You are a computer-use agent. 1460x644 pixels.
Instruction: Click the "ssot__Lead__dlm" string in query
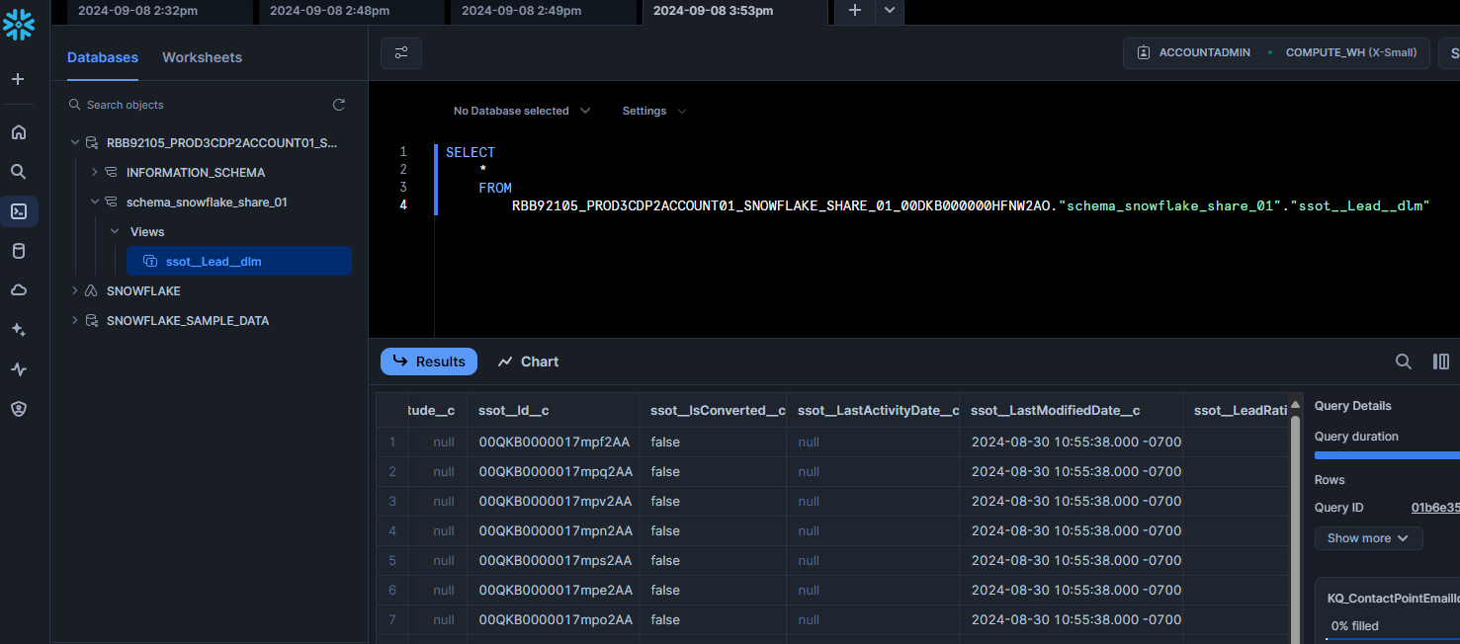click(1360, 205)
